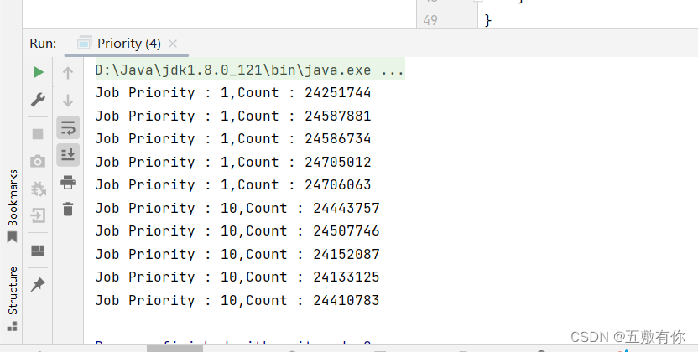698x352 pixels.
Task: Toggle Scroll to End of the console
Action: 68,155
